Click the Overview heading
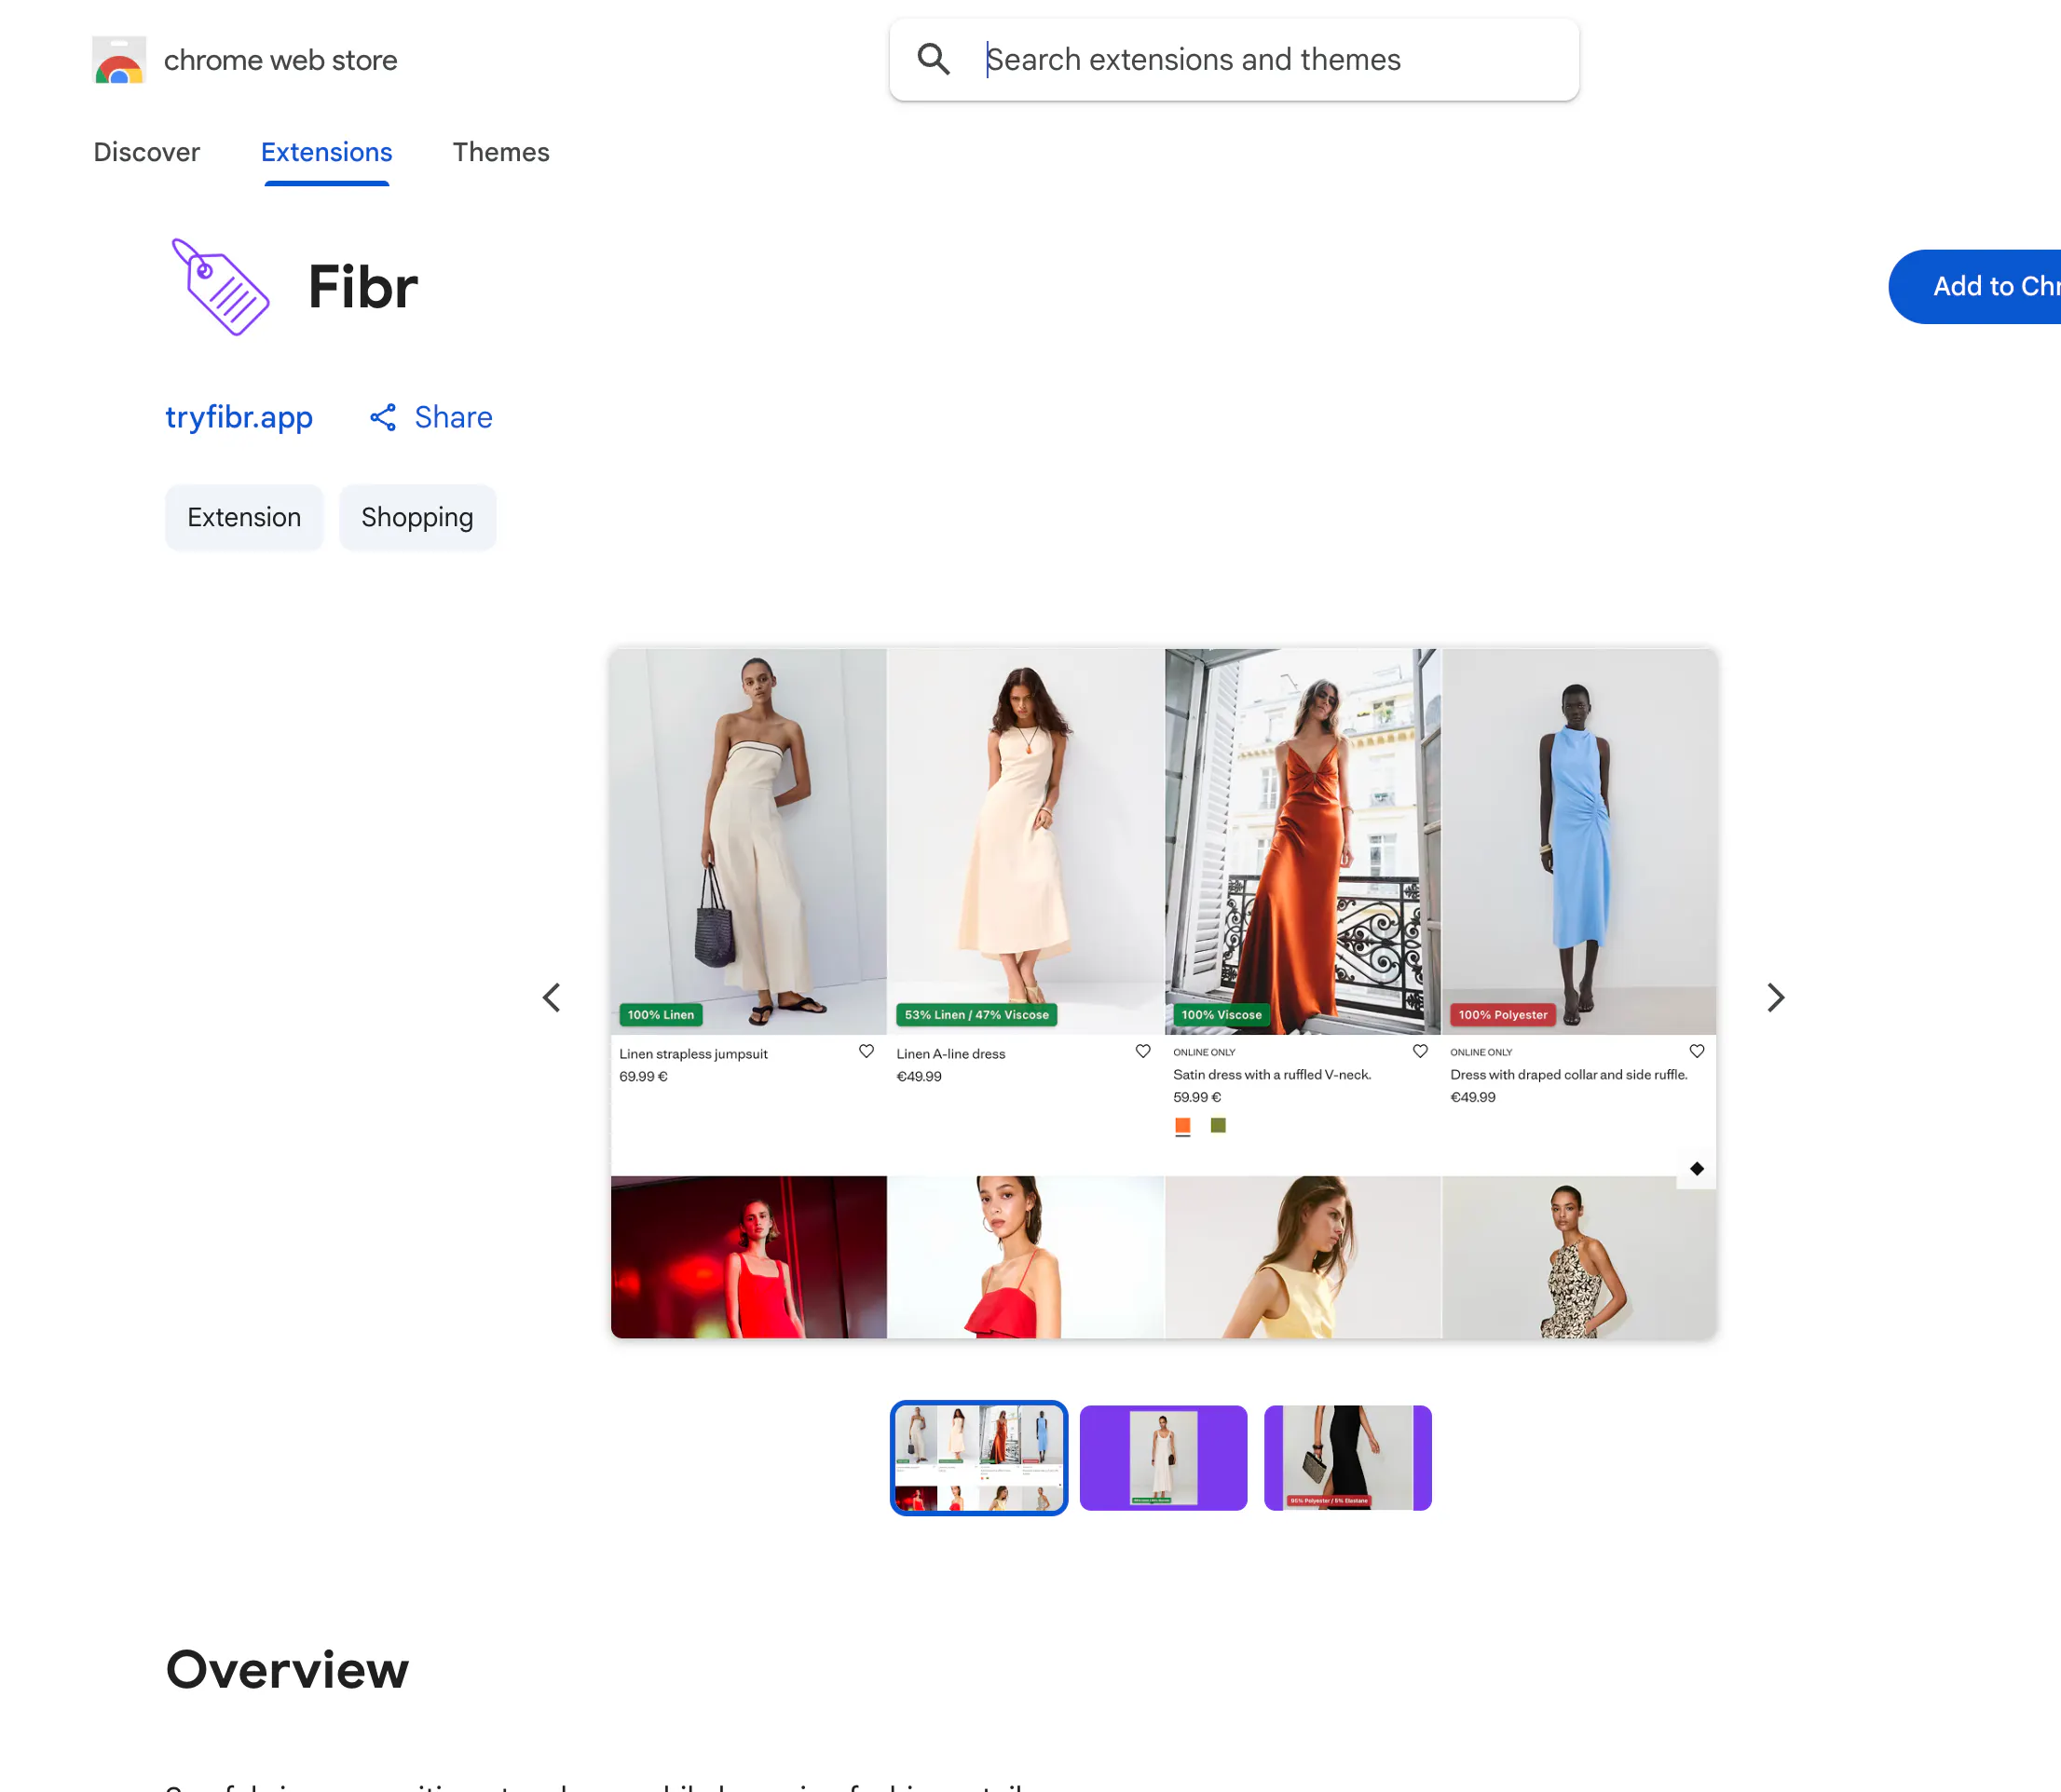 click(x=287, y=1669)
